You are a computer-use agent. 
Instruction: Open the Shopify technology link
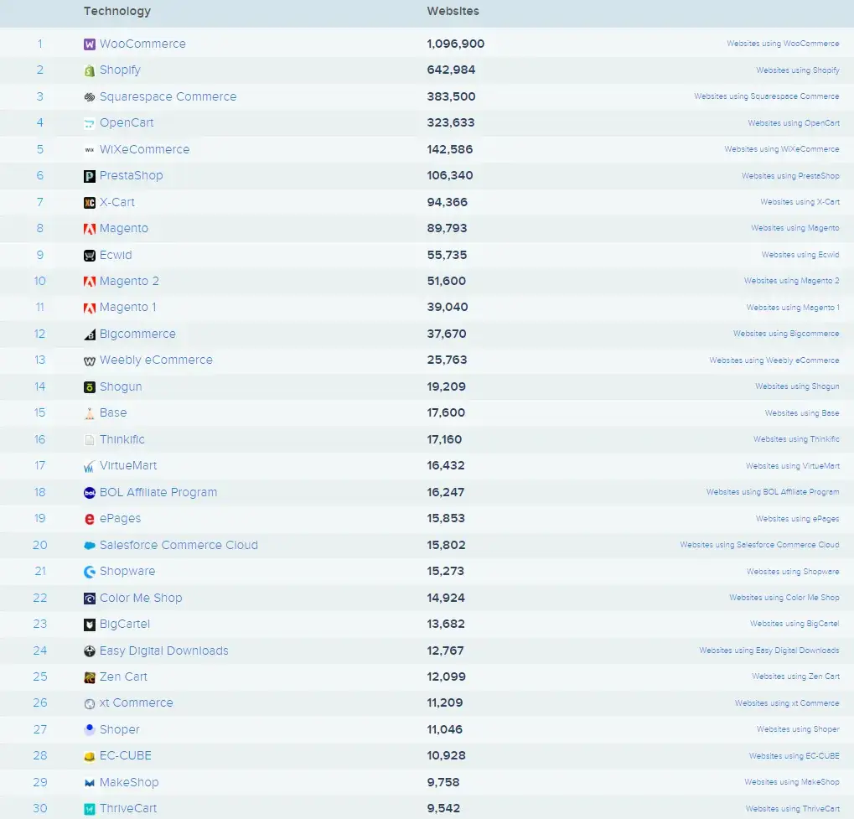coord(120,70)
